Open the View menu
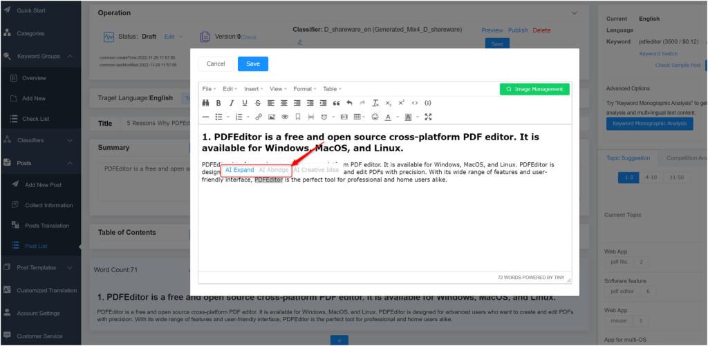Viewport: 708px width, 346px height. 279,89
